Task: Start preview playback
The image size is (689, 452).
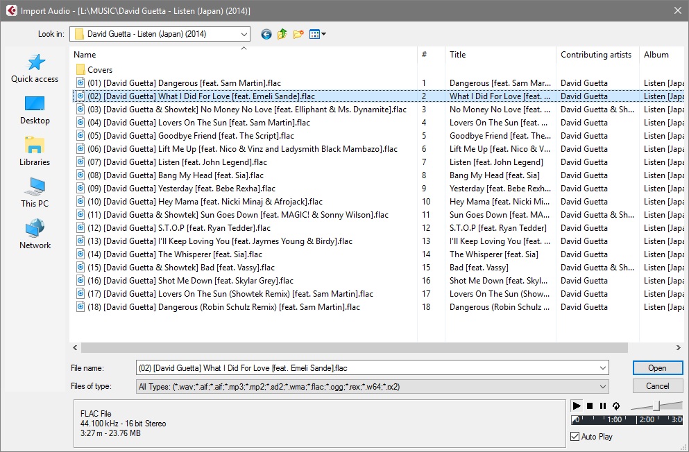Action: tap(577, 406)
